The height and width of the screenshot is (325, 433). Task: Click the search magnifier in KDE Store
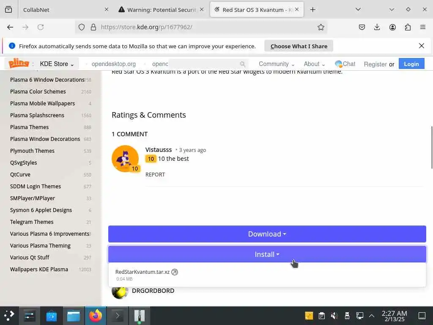click(242, 64)
